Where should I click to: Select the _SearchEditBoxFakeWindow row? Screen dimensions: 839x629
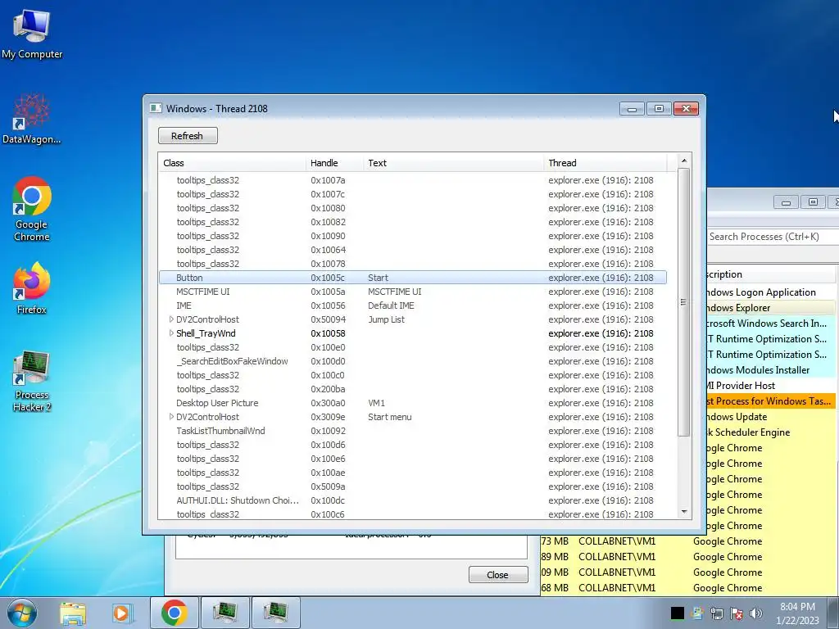413,361
